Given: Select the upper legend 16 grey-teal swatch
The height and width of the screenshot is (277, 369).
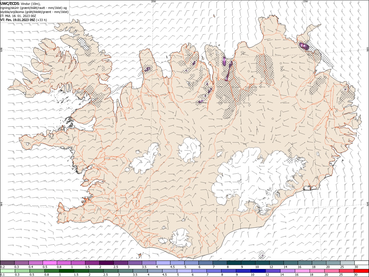Looking at the screenshot, I should coord(305,263).
